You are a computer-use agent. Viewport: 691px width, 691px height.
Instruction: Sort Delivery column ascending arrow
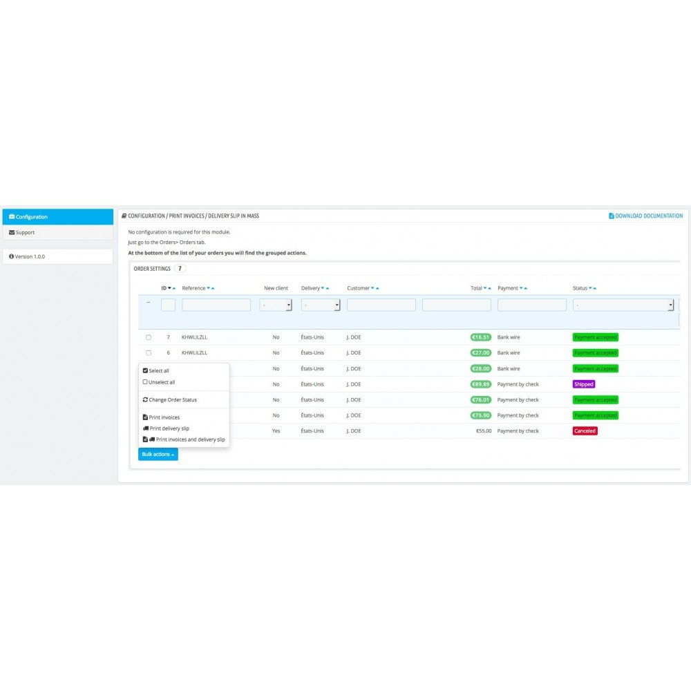click(328, 288)
